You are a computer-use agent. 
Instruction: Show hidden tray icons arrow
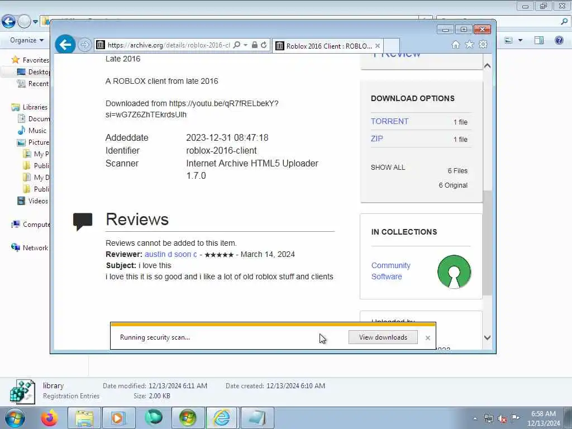[x=475, y=419]
